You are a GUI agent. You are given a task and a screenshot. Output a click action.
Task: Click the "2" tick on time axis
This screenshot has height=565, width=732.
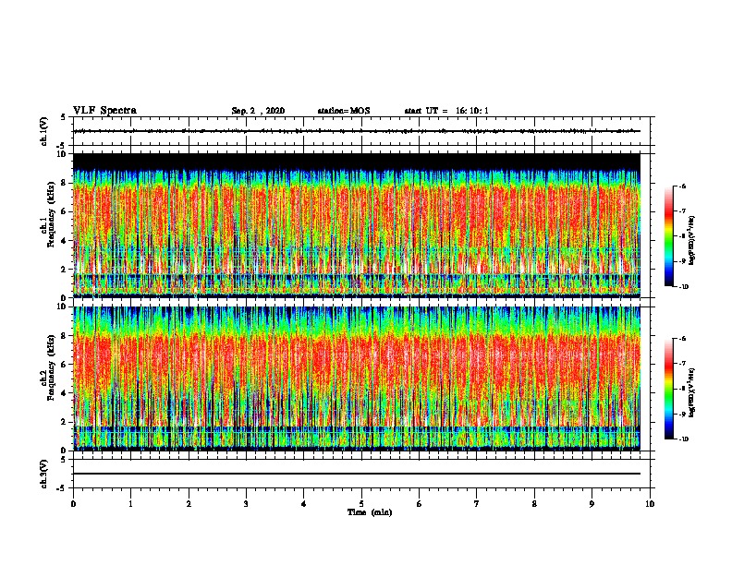189,504
